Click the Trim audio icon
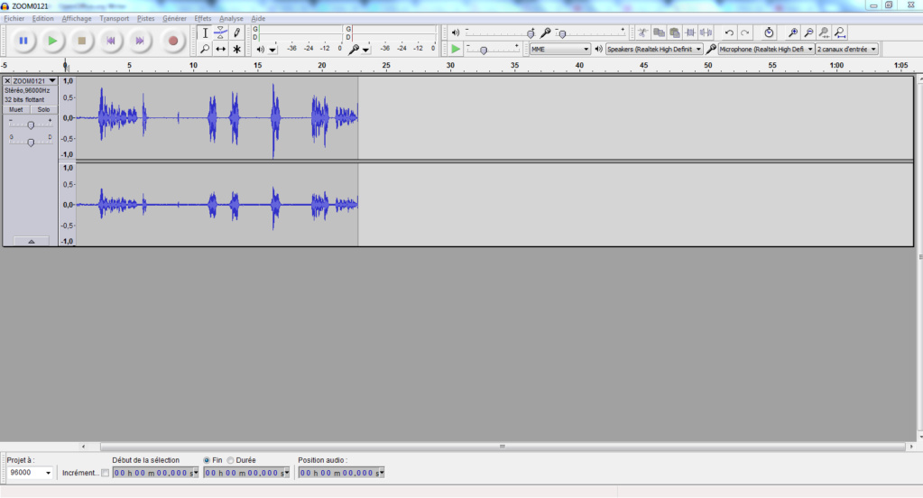Screen dimensions: 923x498 pos(690,33)
